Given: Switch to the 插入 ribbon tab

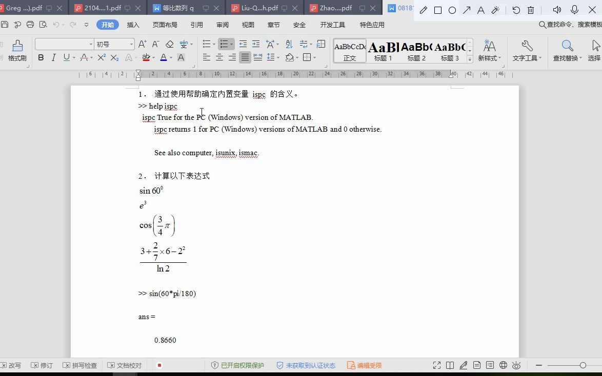Looking at the screenshot, I should [133, 24].
